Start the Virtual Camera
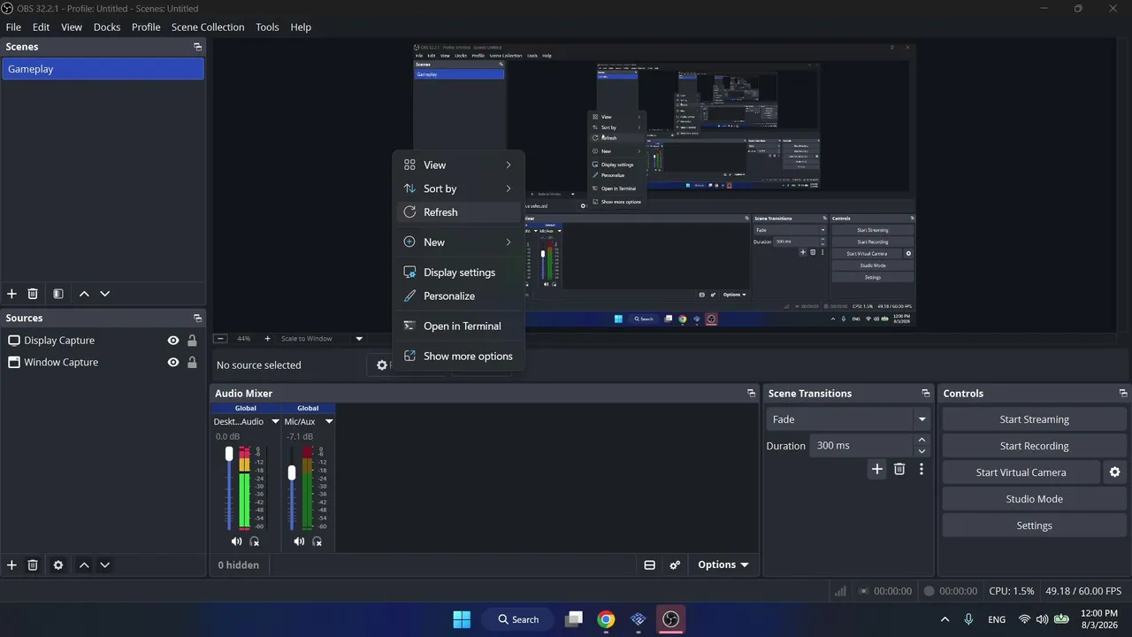Image resolution: width=1132 pixels, height=637 pixels. (x=1021, y=472)
